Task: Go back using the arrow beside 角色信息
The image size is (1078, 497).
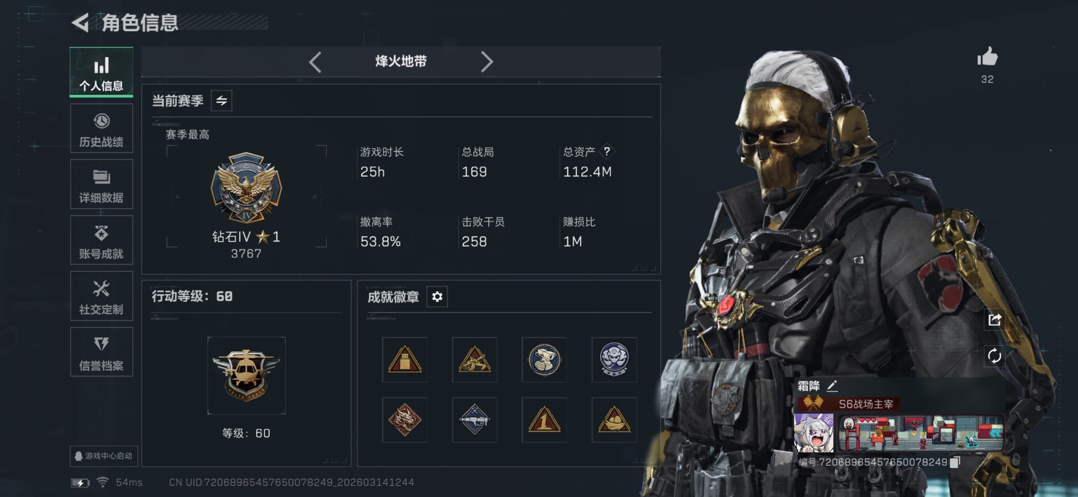Action: pyautogui.click(x=80, y=23)
